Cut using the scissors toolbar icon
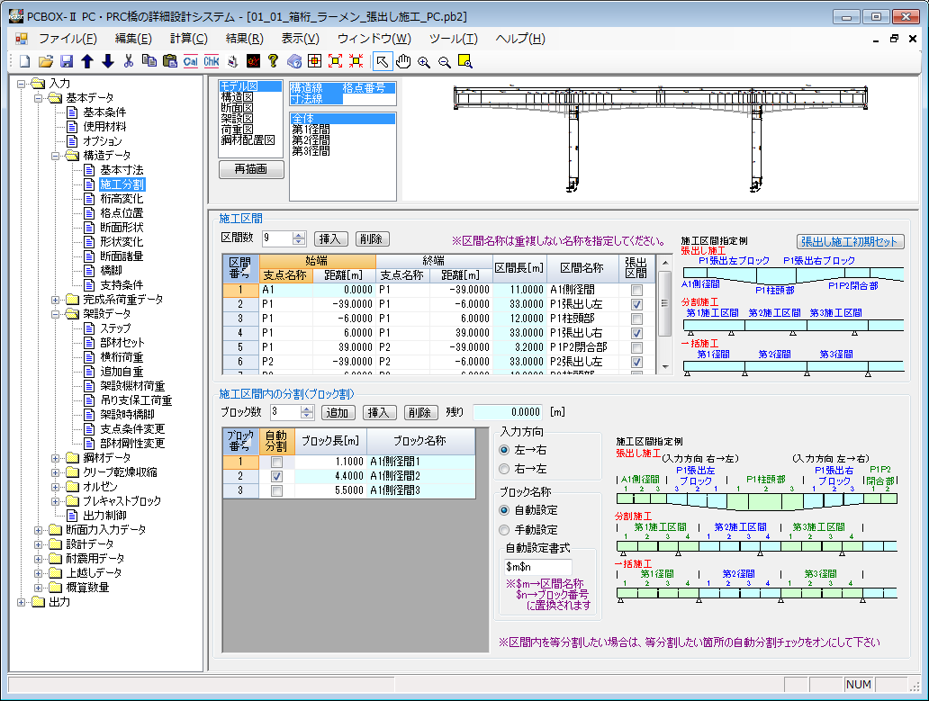 (128, 60)
